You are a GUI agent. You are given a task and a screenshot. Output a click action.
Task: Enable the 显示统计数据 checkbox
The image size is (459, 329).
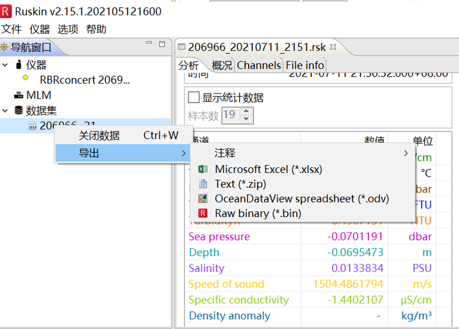click(x=193, y=97)
